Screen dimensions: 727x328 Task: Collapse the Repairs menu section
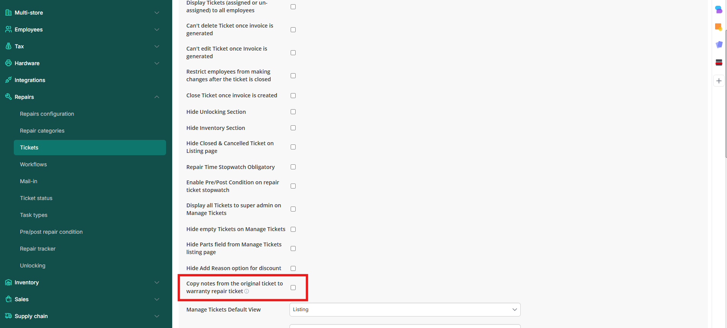pos(157,97)
